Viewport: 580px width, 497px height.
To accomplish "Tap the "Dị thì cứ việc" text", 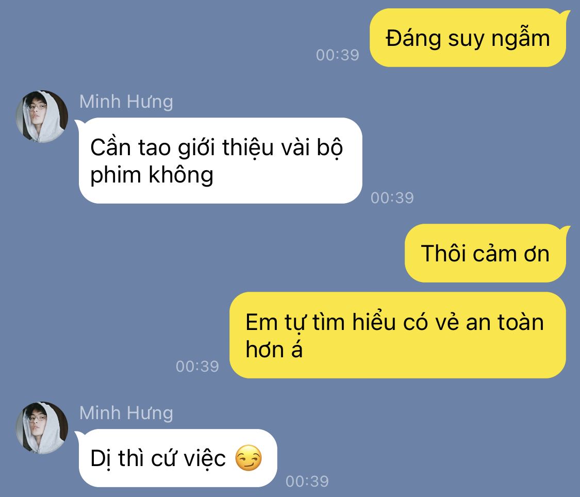I will pos(158,458).
